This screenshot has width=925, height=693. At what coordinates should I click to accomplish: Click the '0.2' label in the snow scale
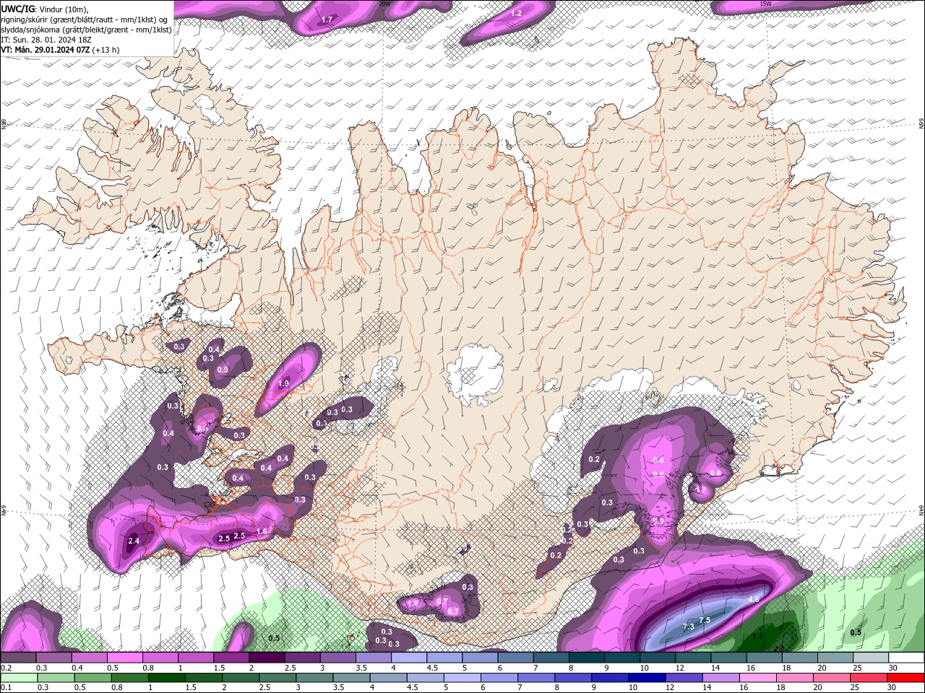tap(6, 668)
